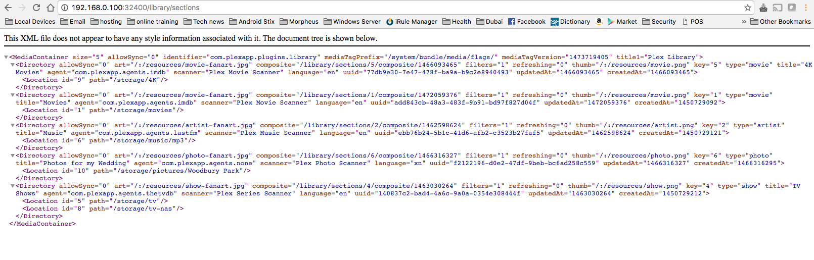Open the Windows Server bookmark folder
Viewport: 814px width, 260px height.
tap(352, 22)
